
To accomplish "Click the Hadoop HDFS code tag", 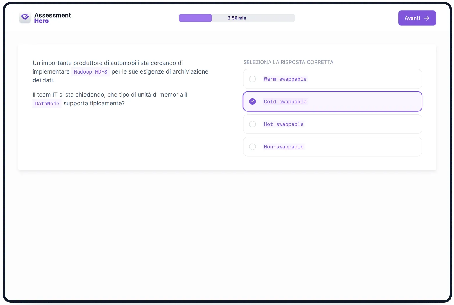I will pyautogui.click(x=91, y=72).
